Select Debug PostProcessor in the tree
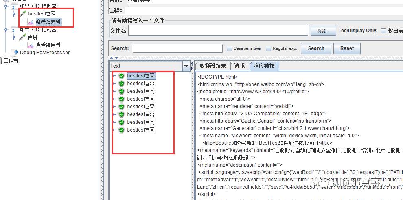Image resolution: width=403 pixels, height=200 pixels. pos(45,53)
